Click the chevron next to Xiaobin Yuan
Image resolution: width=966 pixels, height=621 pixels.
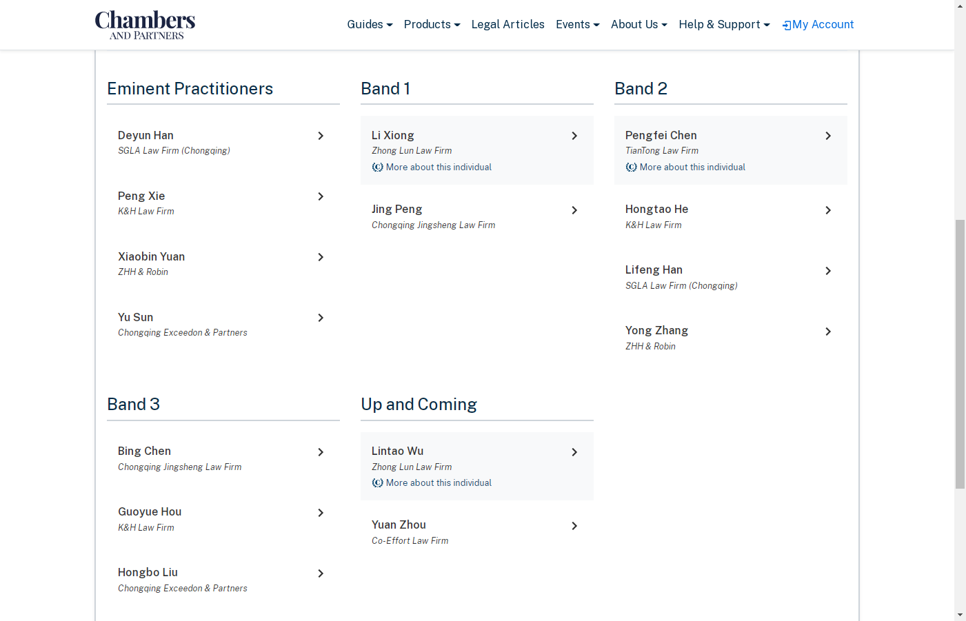pos(321,257)
